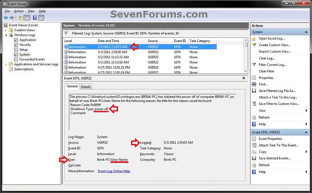Click the Help icon under Event 1074 actions

[254, 172]
